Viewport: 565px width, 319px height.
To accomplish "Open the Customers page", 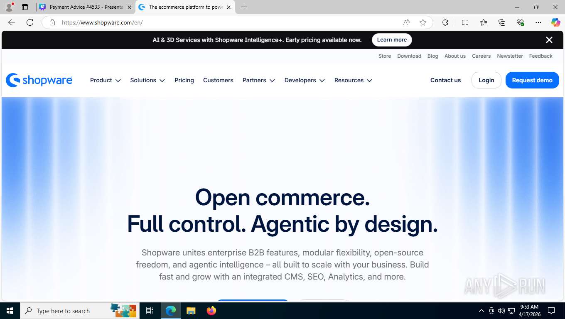I will coord(218,80).
